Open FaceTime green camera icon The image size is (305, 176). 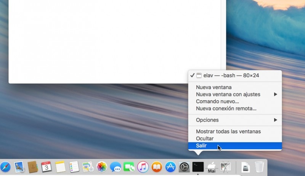[x=129, y=167]
